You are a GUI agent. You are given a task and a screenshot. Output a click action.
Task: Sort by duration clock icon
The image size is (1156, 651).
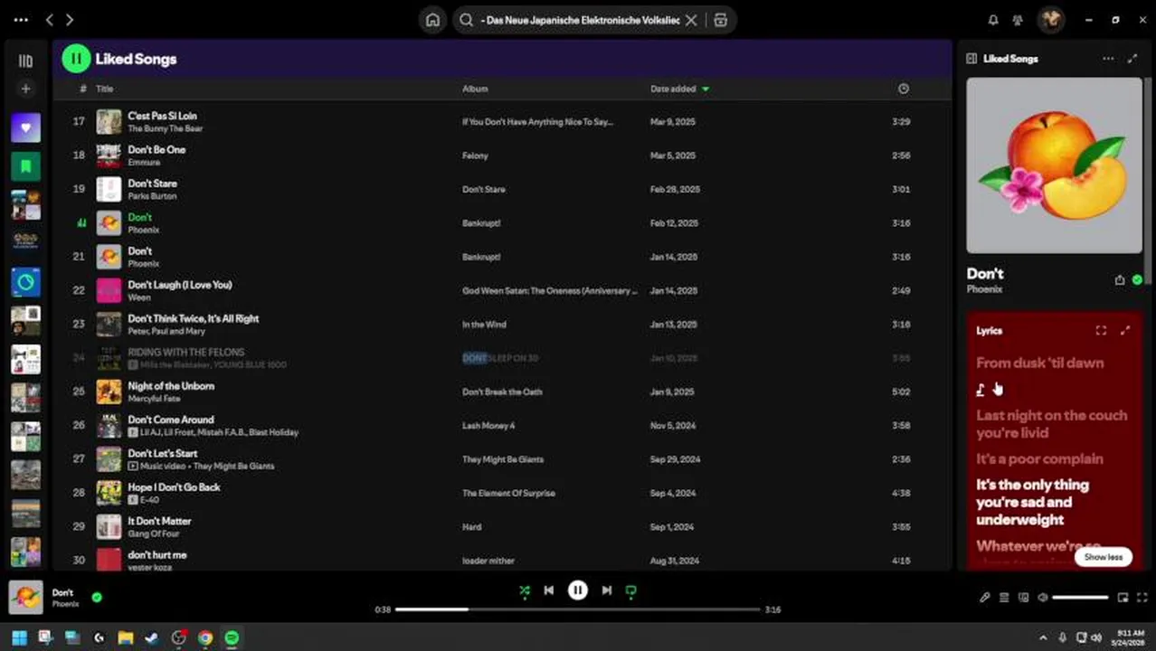pyautogui.click(x=903, y=89)
